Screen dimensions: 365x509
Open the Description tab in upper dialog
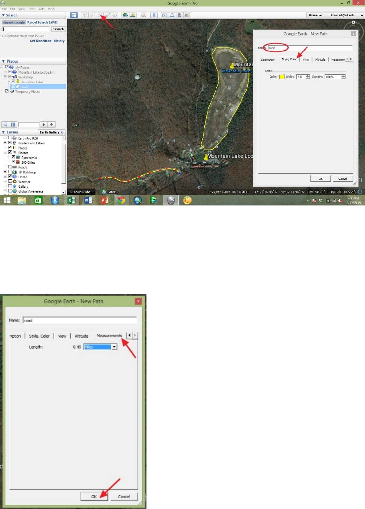pyautogui.click(x=268, y=60)
